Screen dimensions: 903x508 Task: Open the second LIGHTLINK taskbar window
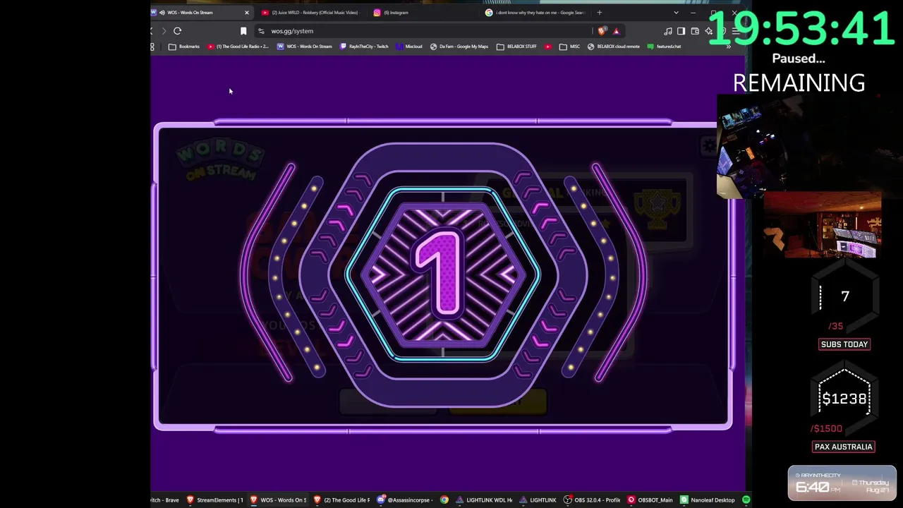point(538,500)
